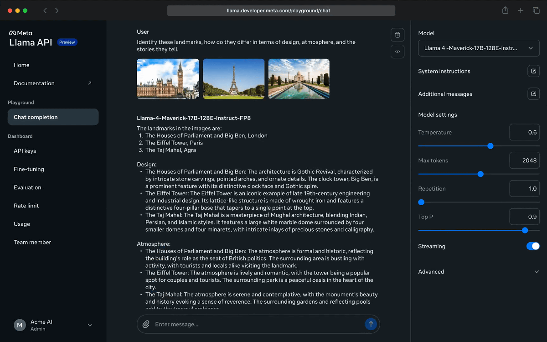Click the Dashboard section label in sidebar

(x=20, y=136)
